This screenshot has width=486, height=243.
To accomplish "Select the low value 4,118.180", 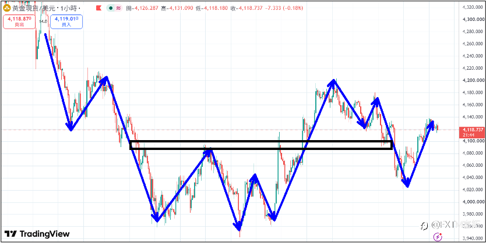I will click(x=216, y=8).
